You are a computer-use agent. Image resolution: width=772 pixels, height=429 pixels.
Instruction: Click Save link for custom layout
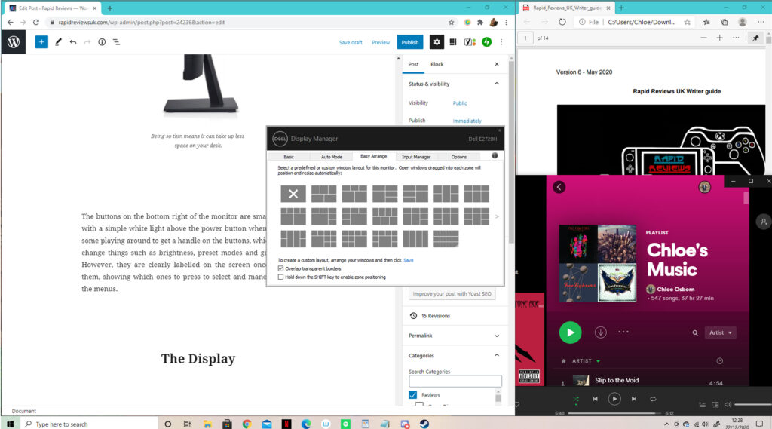point(408,260)
